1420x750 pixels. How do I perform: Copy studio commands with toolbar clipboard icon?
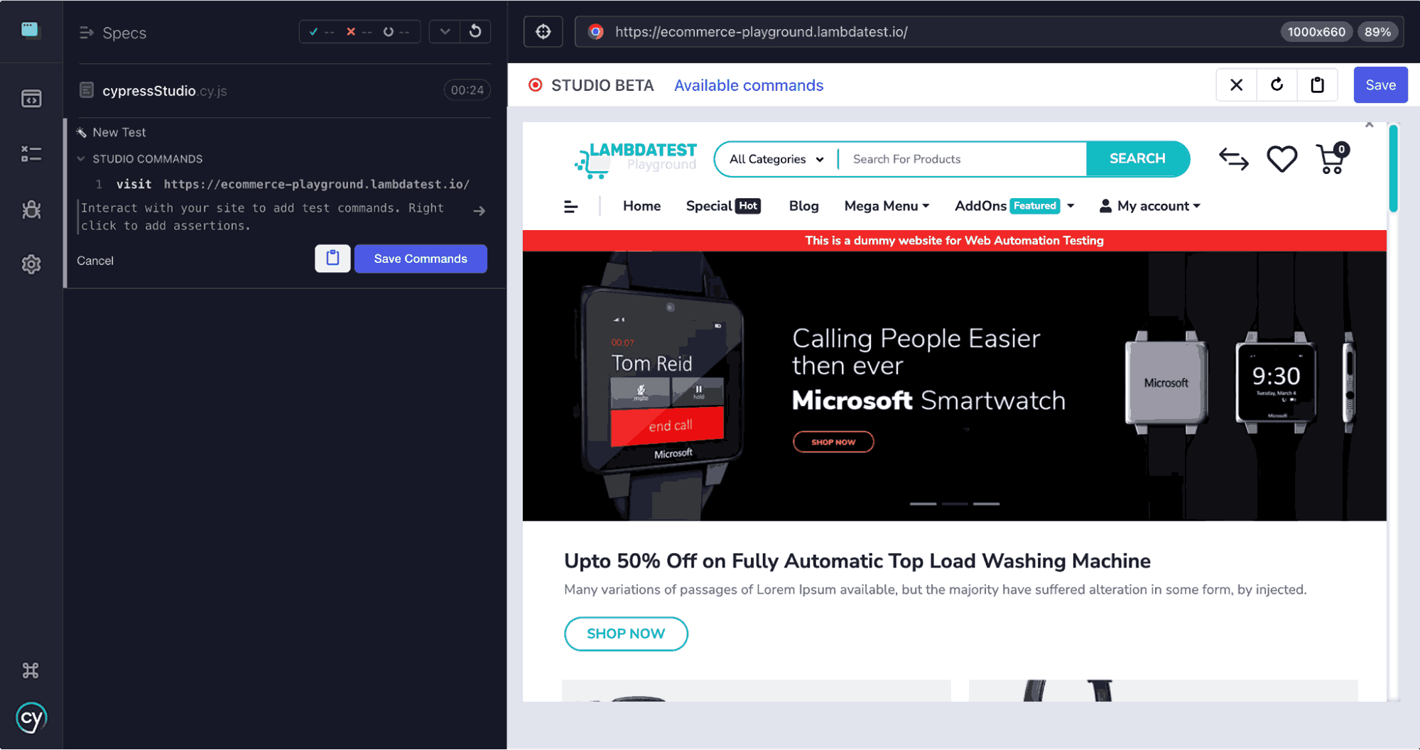(1317, 85)
